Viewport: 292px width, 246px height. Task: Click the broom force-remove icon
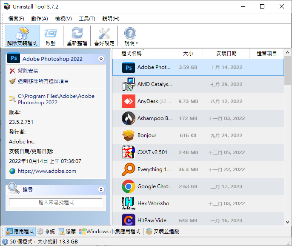click(x=12, y=81)
